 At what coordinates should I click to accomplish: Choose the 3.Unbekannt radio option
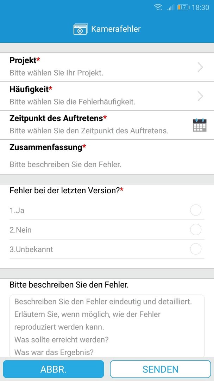tap(196, 249)
